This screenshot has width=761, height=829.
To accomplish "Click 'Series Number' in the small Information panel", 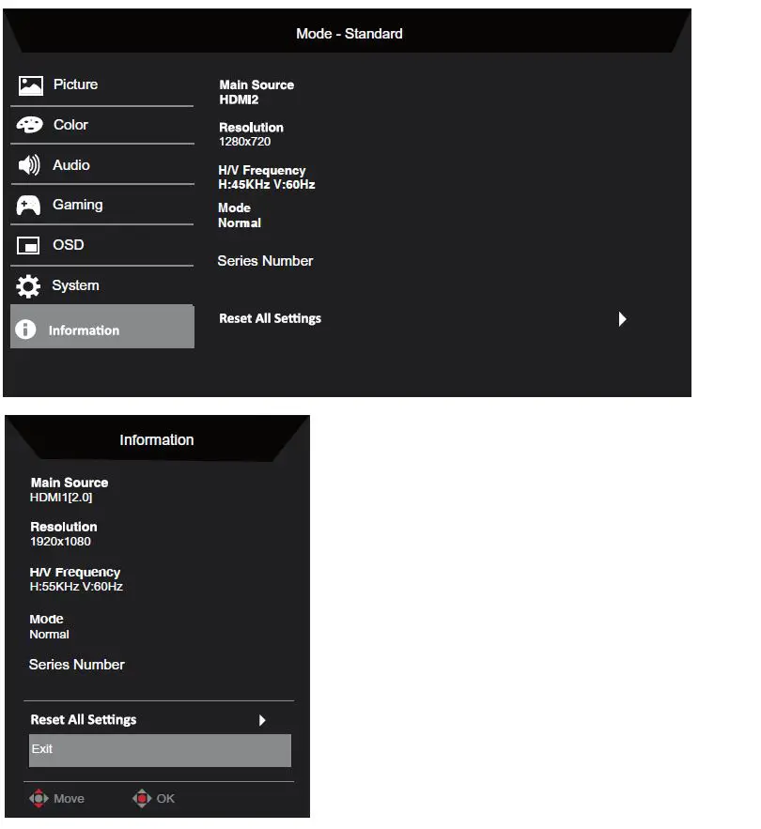I will click(x=77, y=665).
